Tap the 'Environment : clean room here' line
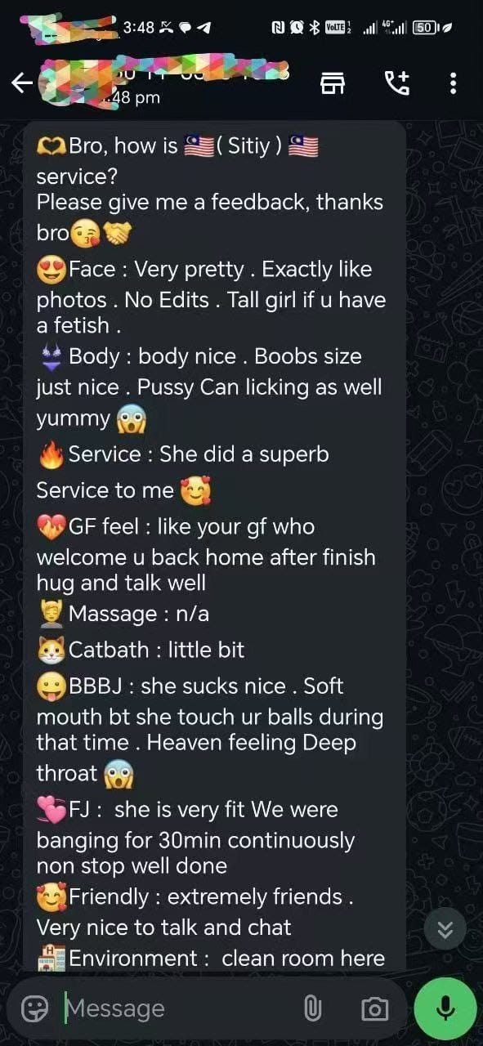This screenshot has width=483, height=1046. 211,958
